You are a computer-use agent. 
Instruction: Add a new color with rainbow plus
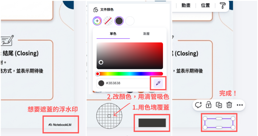coord(97,21)
